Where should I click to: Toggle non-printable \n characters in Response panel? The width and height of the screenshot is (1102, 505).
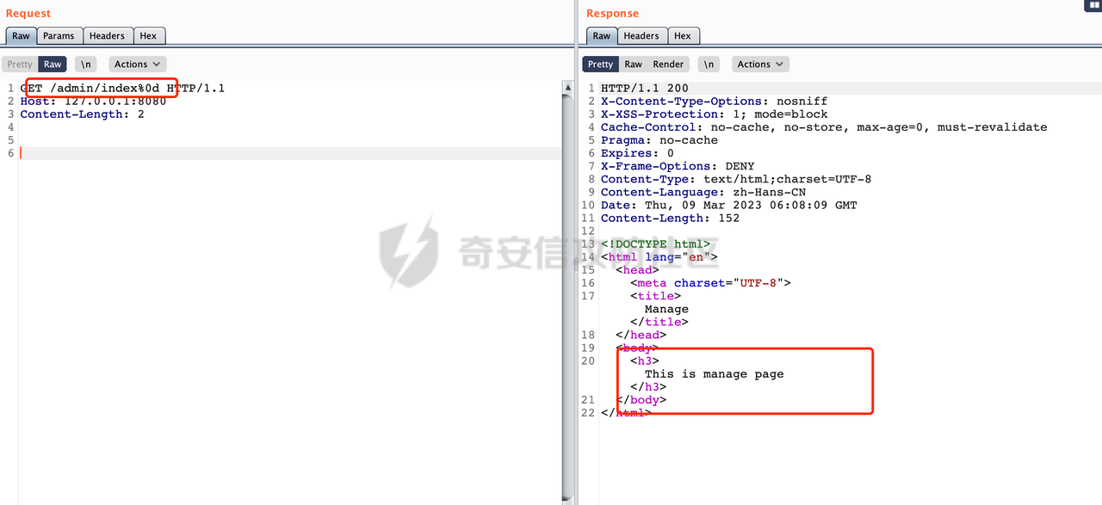pyautogui.click(x=709, y=65)
